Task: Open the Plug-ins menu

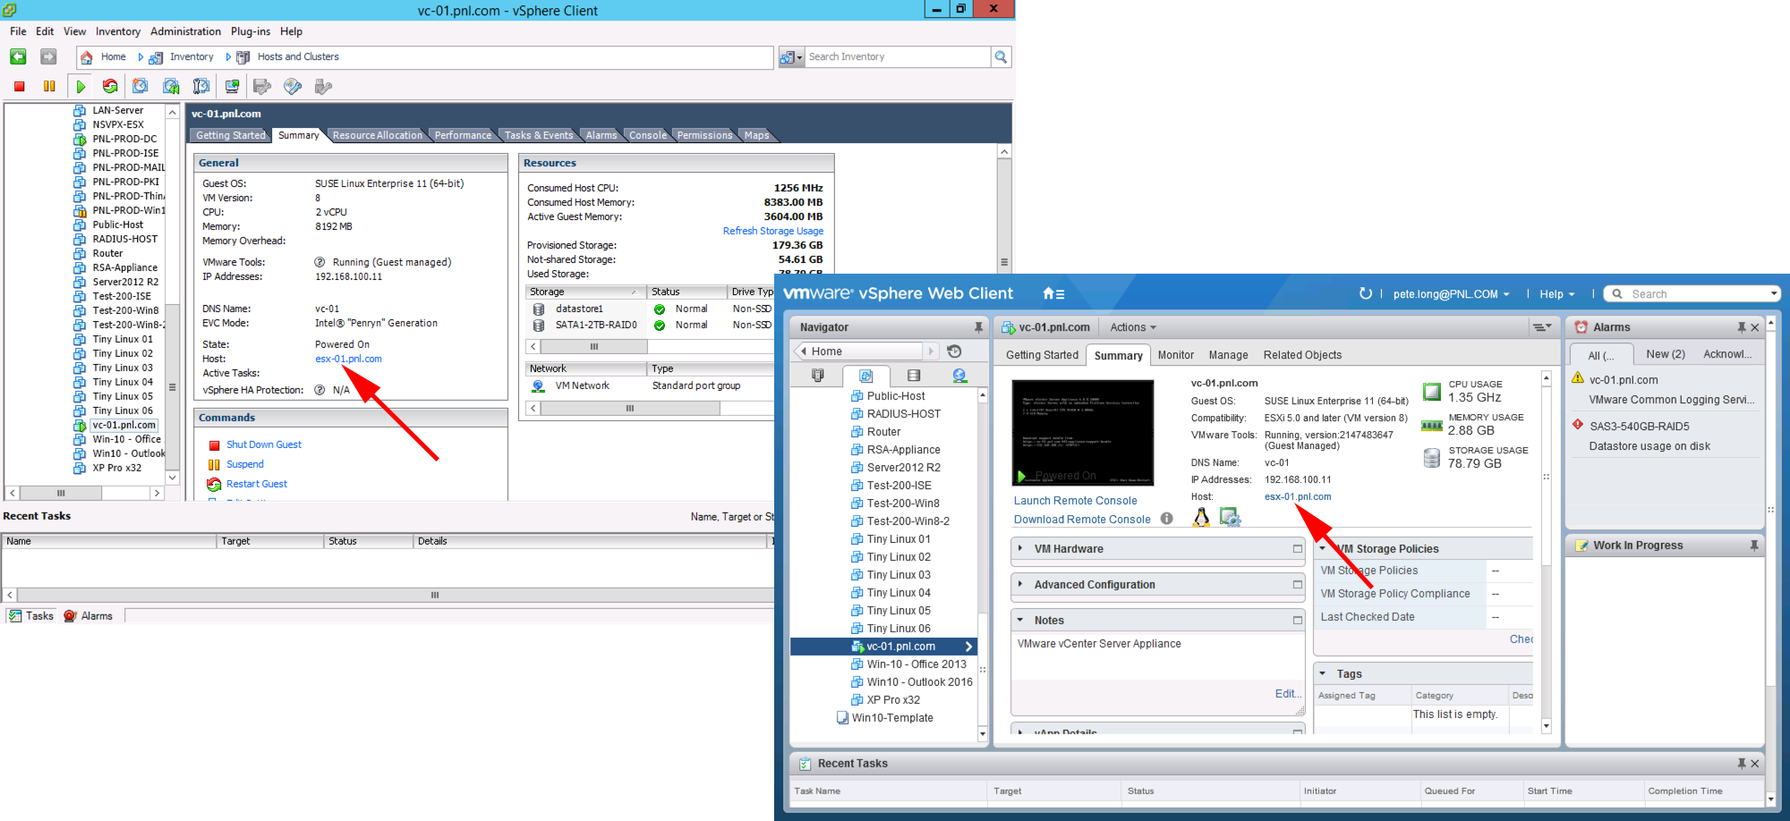Action: click(x=251, y=31)
